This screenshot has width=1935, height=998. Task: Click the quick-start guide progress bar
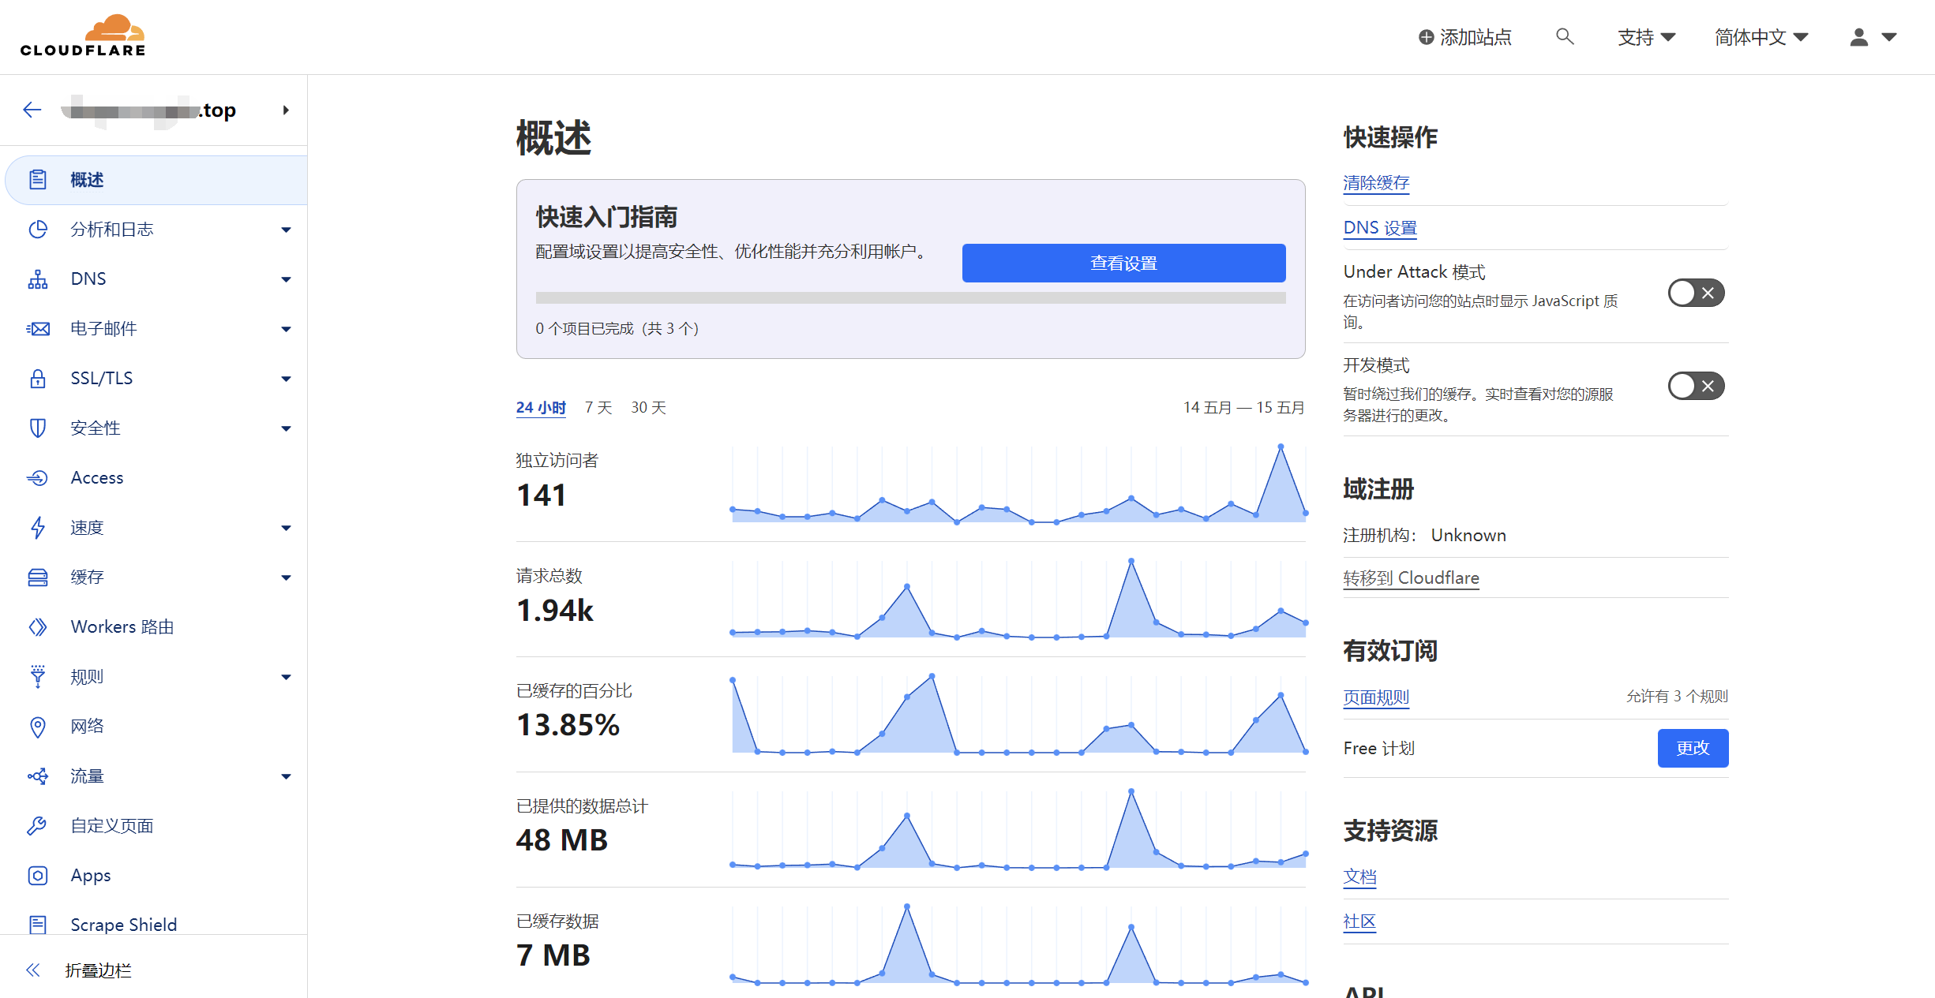909,297
